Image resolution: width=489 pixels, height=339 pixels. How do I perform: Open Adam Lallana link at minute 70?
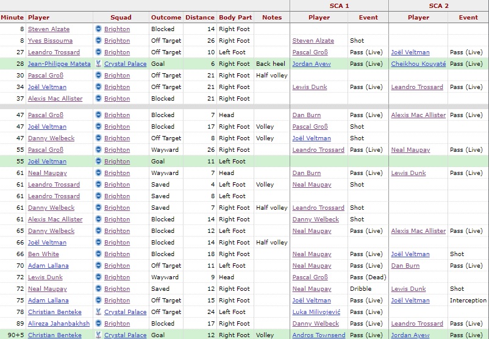tap(48, 265)
